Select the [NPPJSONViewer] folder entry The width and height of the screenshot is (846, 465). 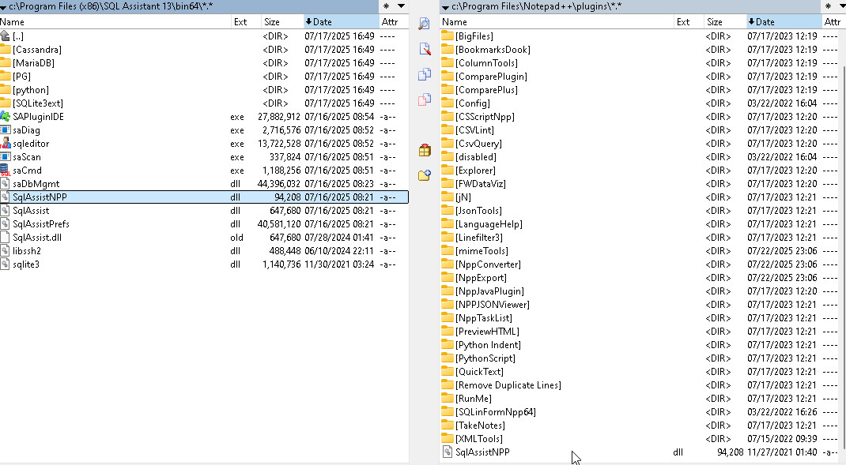click(640, 305)
